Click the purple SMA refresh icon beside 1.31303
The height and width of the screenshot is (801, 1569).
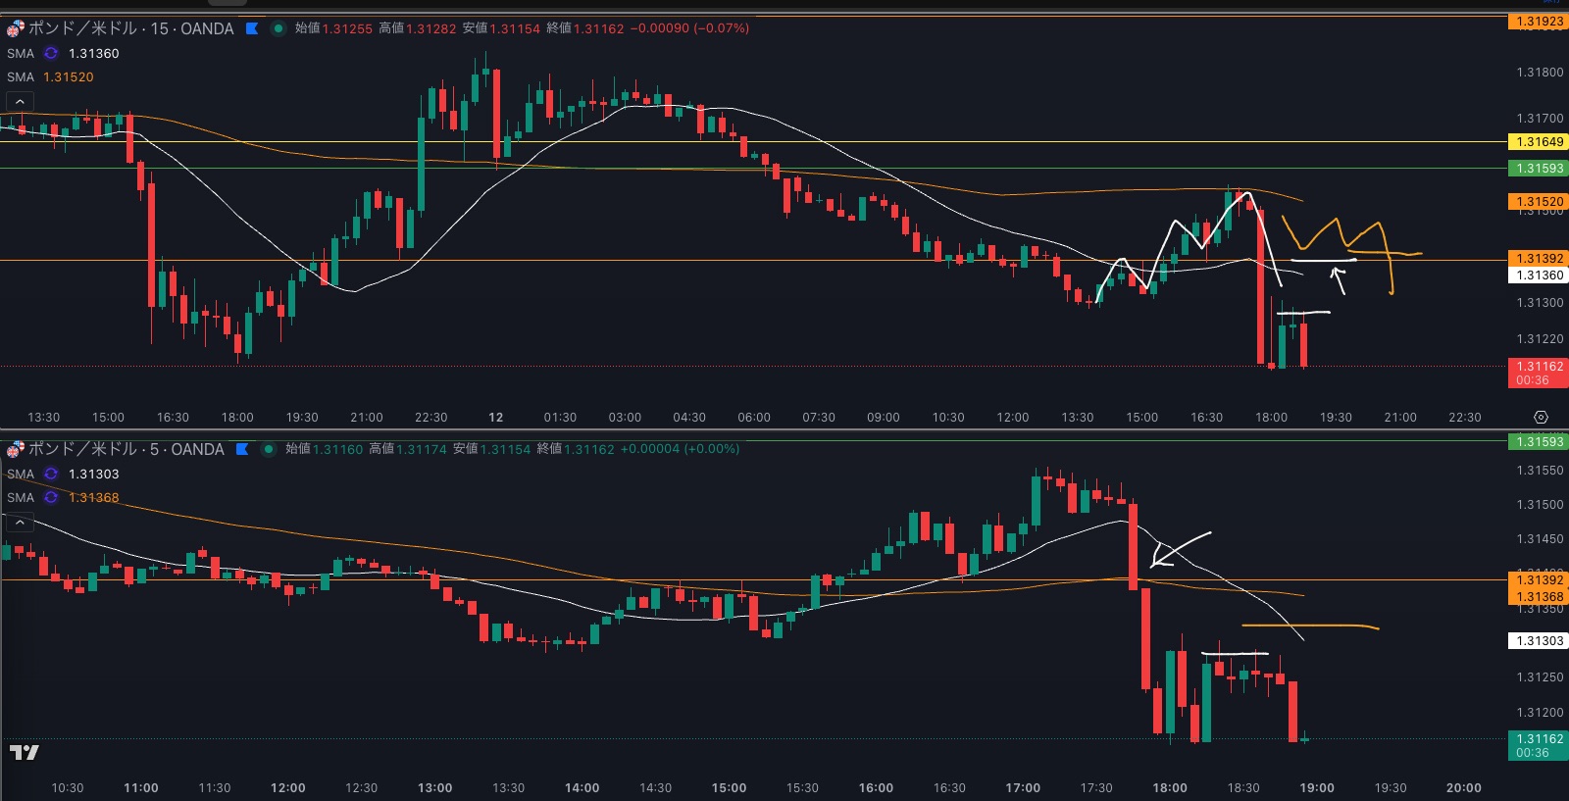[51, 475]
